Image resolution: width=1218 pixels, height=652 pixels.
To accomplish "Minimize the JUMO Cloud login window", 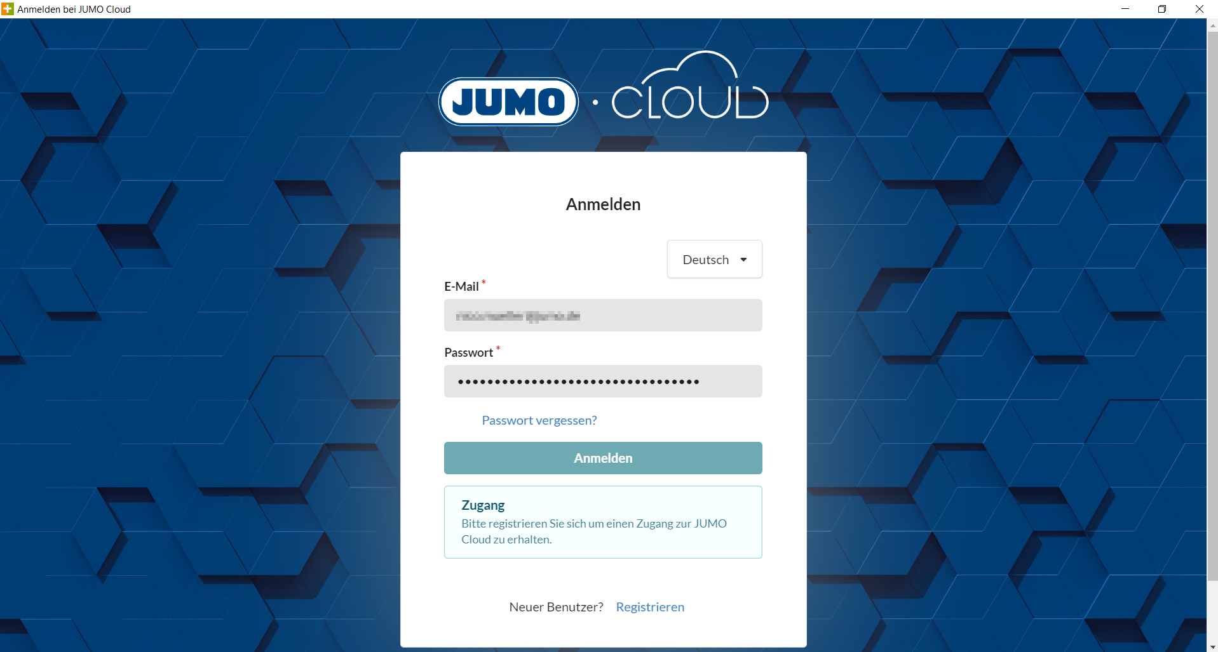I will pos(1125,9).
